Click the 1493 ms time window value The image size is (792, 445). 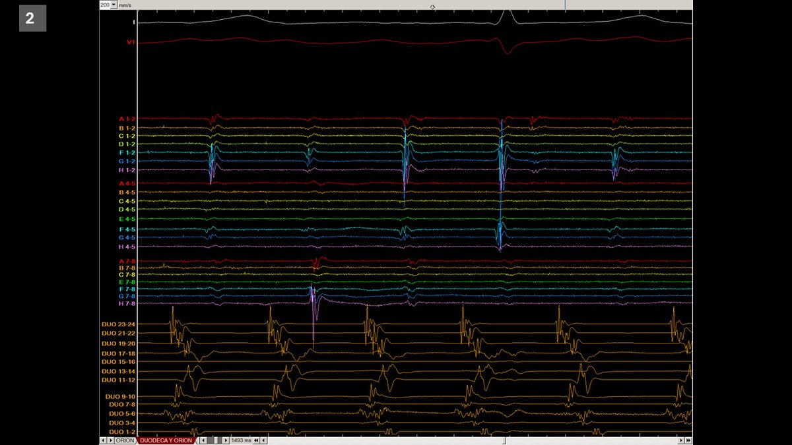point(241,440)
